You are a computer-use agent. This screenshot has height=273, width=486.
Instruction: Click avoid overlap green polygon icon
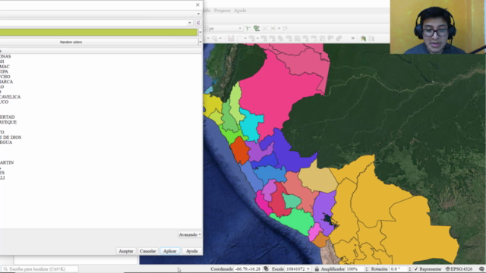(x=257, y=29)
